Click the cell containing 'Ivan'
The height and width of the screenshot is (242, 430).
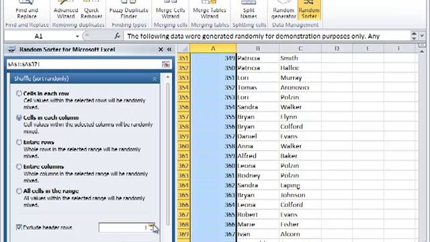pos(258,234)
